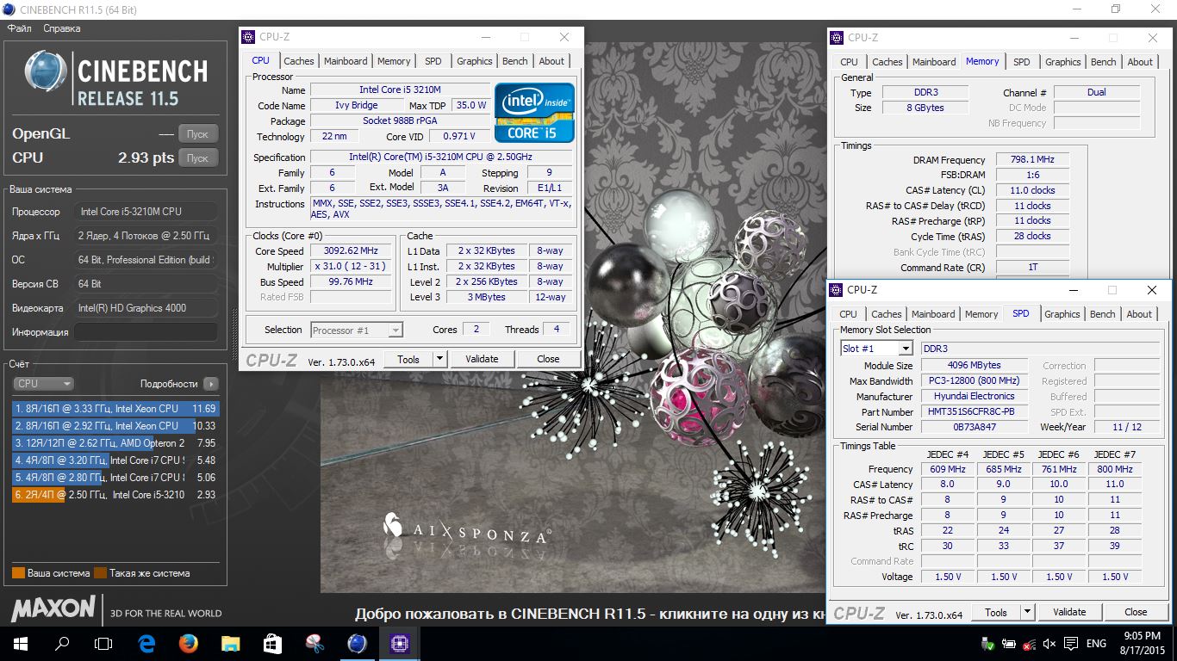Open the Файл menu
The width and height of the screenshot is (1177, 661).
[19, 28]
